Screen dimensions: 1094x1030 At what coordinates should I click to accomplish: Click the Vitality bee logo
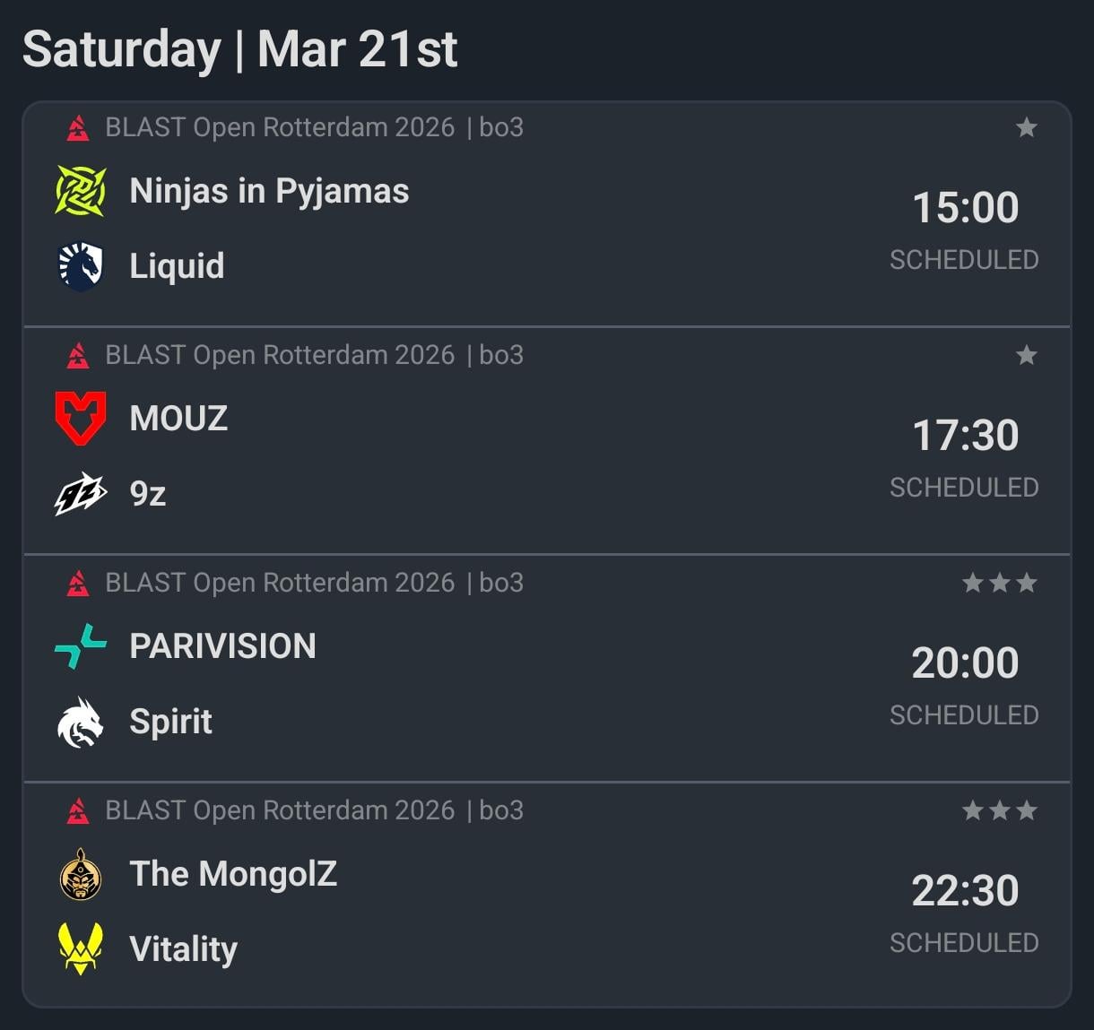[81, 949]
